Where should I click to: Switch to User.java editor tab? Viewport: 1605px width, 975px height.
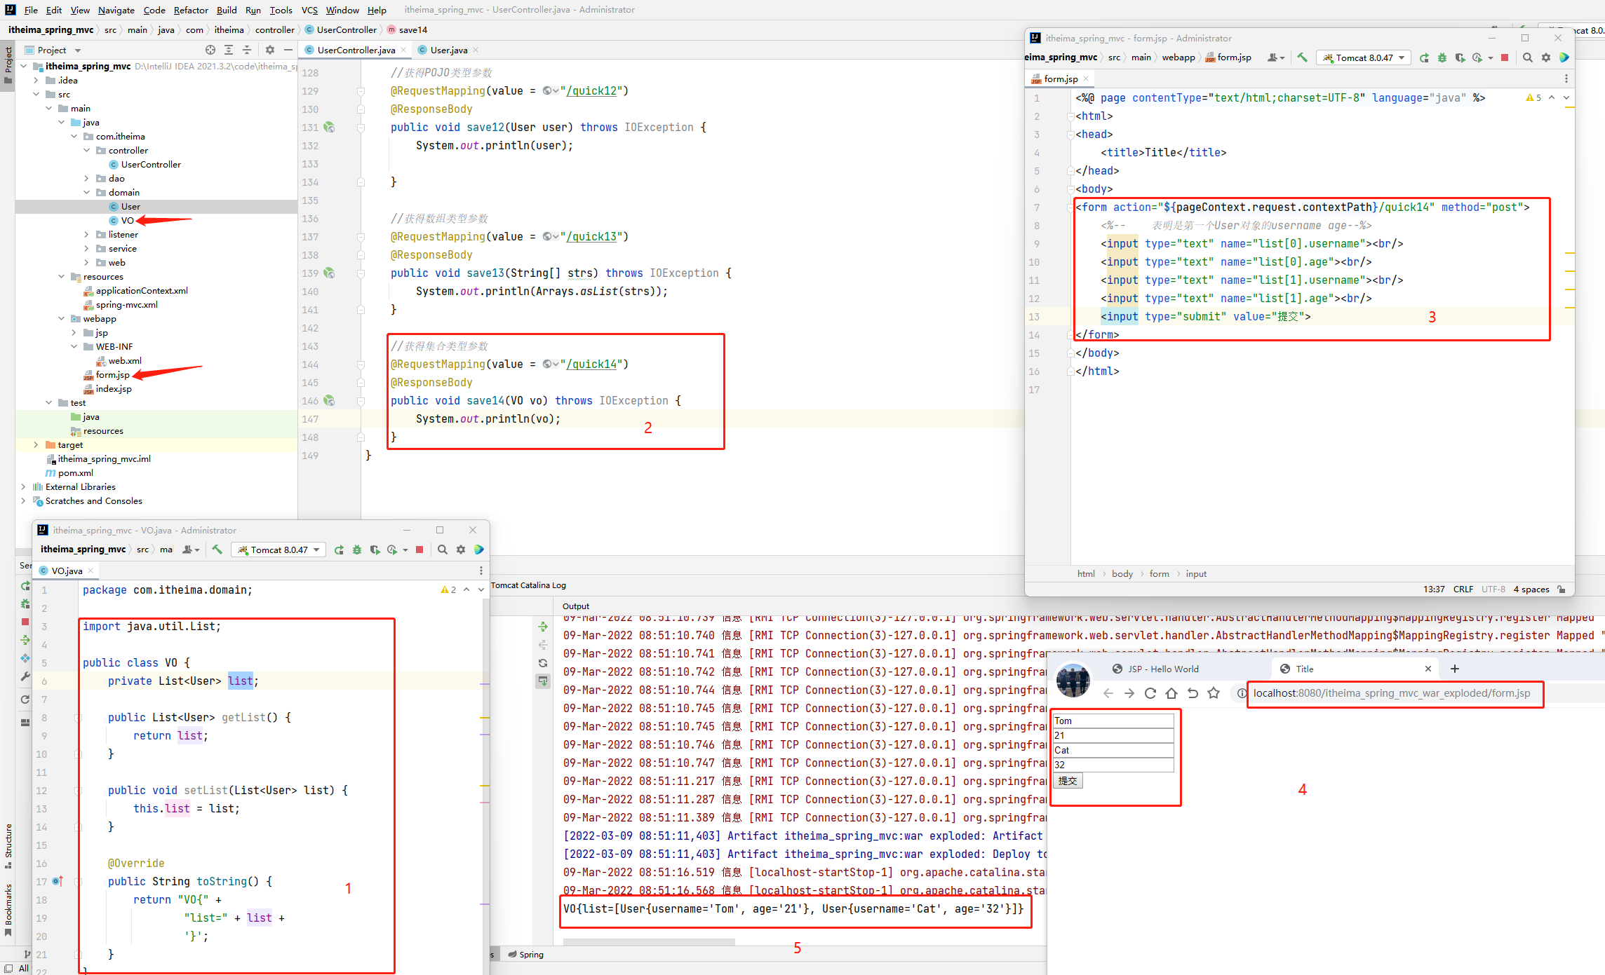[448, 50]
